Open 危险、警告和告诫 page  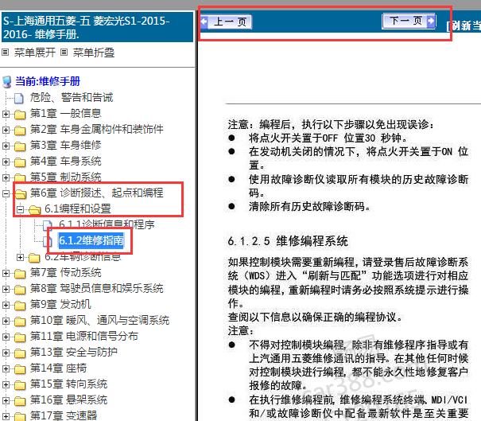[72, 97]
